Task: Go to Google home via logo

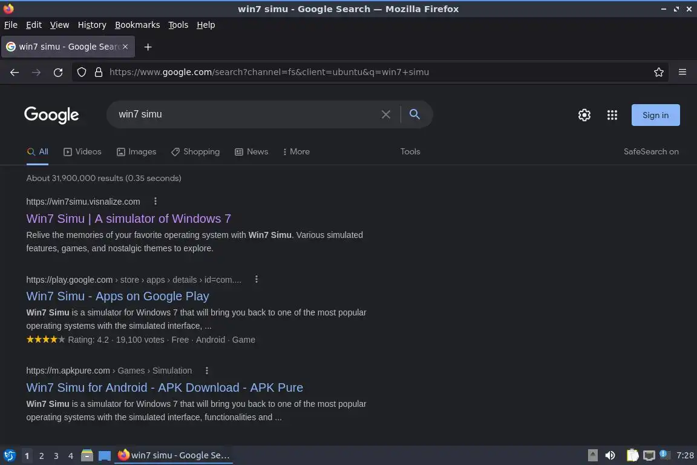Action: (51, 115)
